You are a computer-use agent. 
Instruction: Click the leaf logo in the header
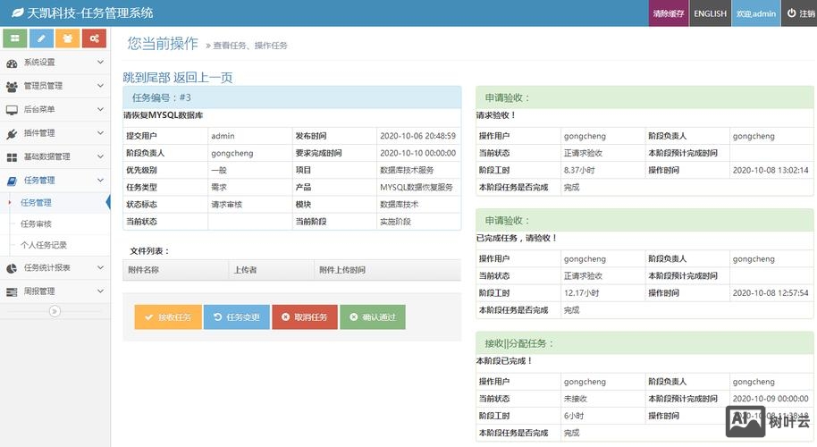(18, 13)
